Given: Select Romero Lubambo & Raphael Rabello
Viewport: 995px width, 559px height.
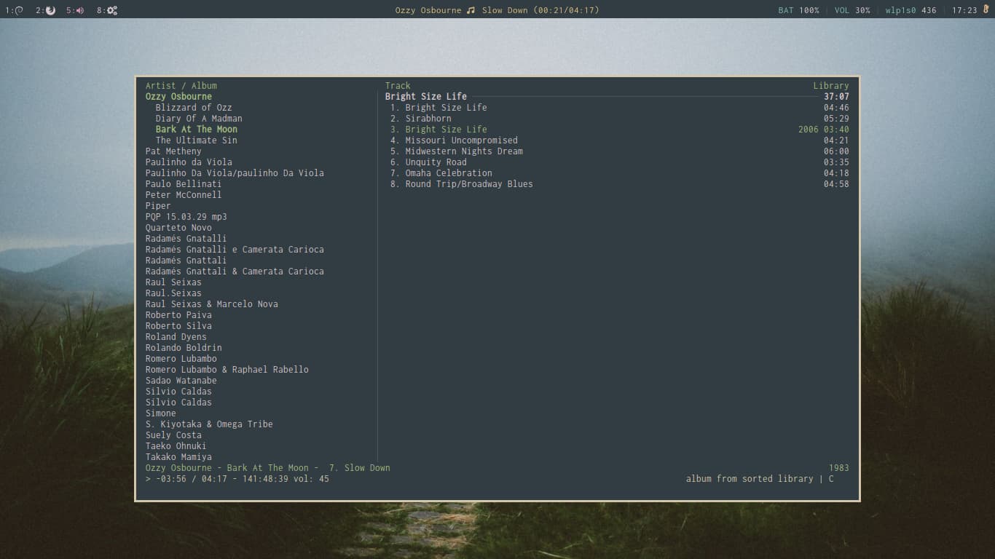Looking at the screenshot, I should (x=227, y=369).
